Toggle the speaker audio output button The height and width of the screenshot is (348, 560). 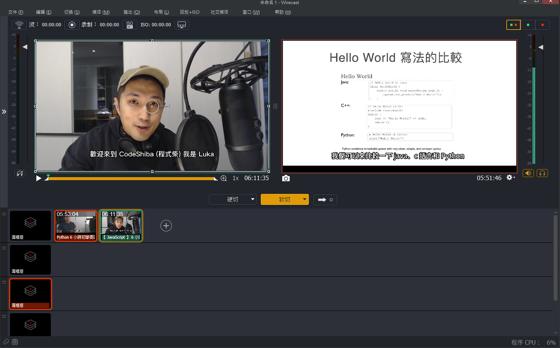click(528, 173)
